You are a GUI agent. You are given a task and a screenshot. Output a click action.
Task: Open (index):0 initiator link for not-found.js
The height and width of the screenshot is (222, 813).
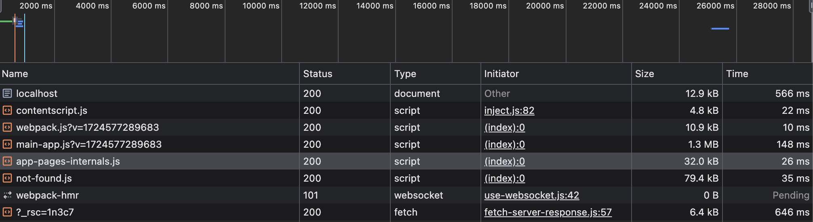click(x=504, y=178)
